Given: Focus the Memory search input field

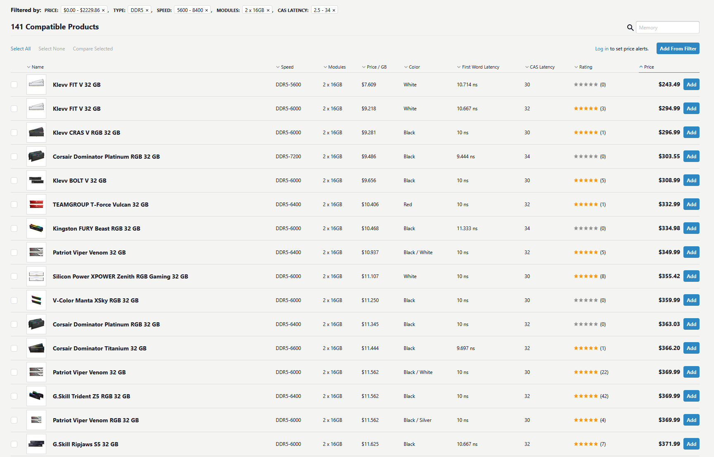Looking at the screenshot, I should (x=667, y=28).
